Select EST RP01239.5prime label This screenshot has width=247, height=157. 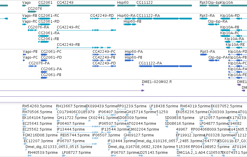(132, 106)
